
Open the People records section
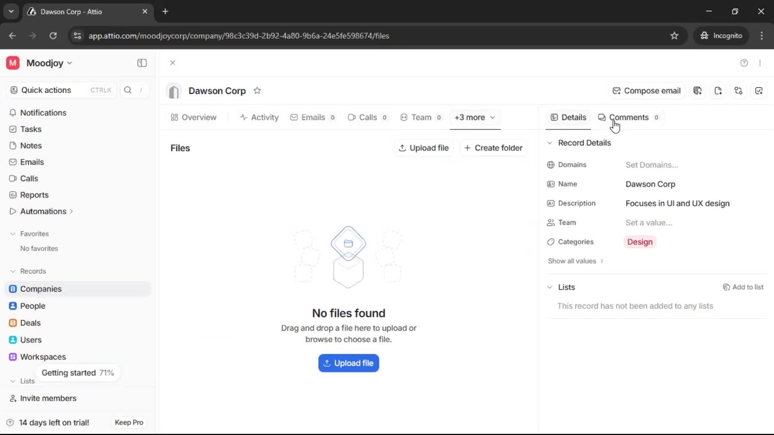pyautogui.click(x=32, y=306)
